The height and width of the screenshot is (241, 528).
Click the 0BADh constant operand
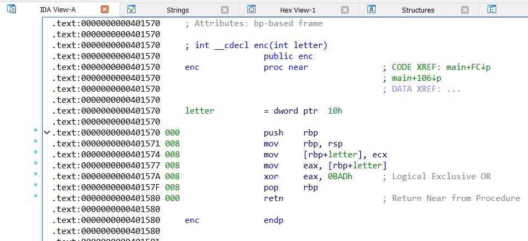340,177
